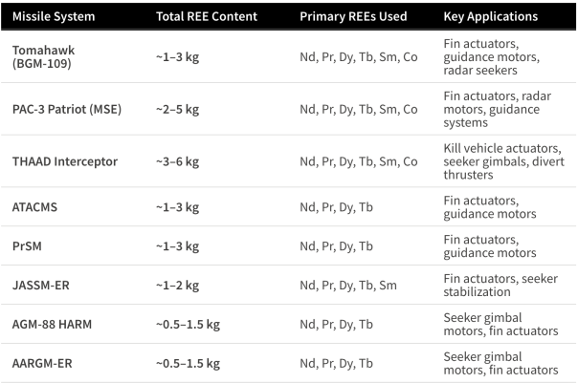Select the AARGM-ER row label

click(42, 363)
